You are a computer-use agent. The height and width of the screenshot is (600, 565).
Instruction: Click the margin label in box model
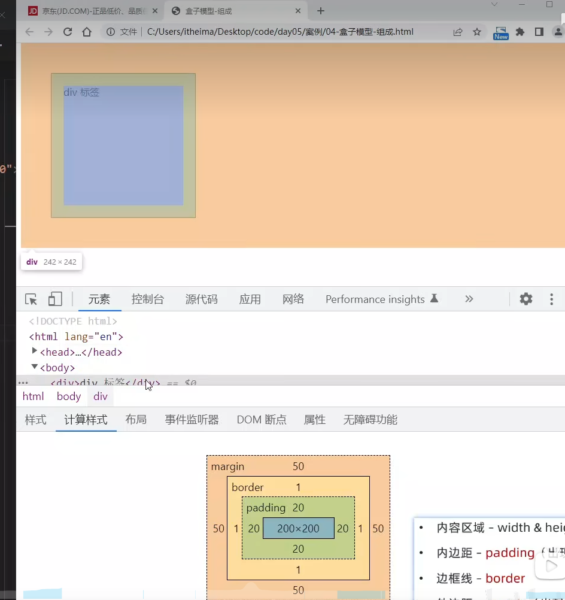tap(227, 466)
